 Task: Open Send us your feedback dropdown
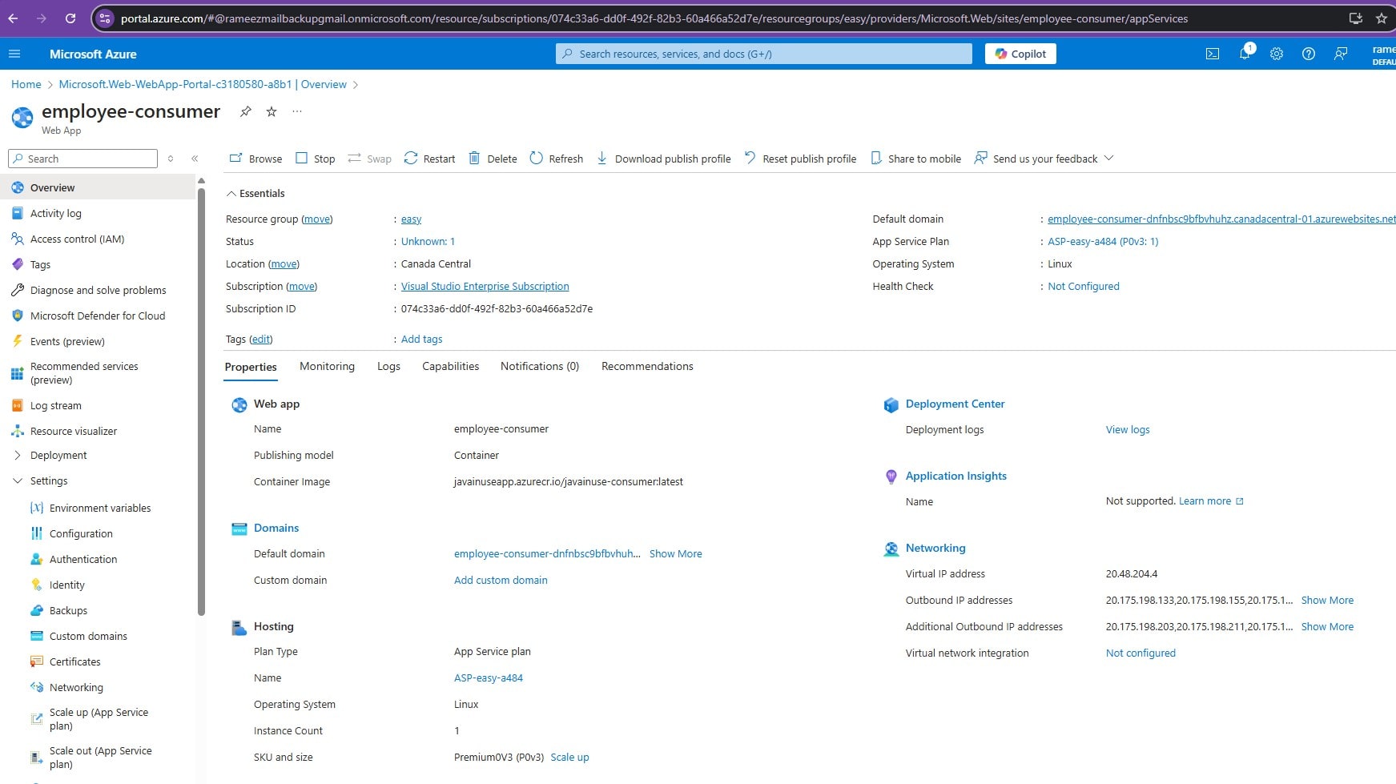pos(1044,159)
